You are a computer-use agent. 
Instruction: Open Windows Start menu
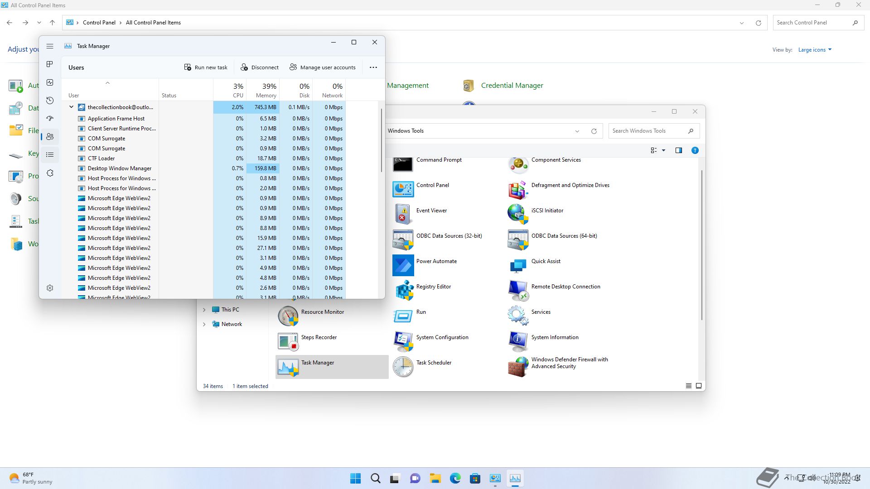pos(356,478)
